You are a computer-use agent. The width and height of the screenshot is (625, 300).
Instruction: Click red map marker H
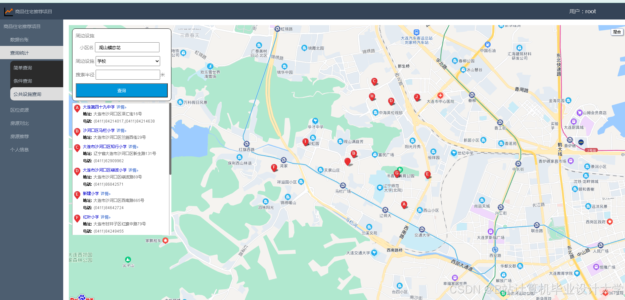point(372,97)
